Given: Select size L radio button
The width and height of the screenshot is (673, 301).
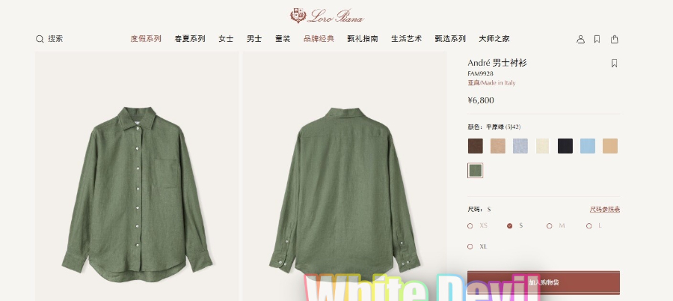Looking at the screenshot, I should tap(589, 226).
